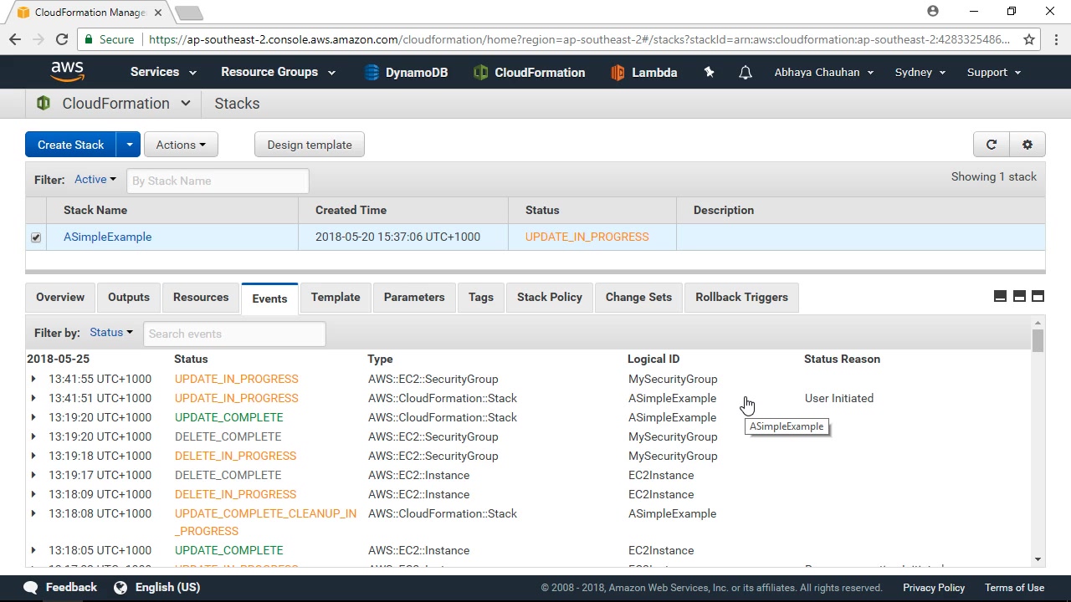Click the language globe icon

click(x=120, y=587)
